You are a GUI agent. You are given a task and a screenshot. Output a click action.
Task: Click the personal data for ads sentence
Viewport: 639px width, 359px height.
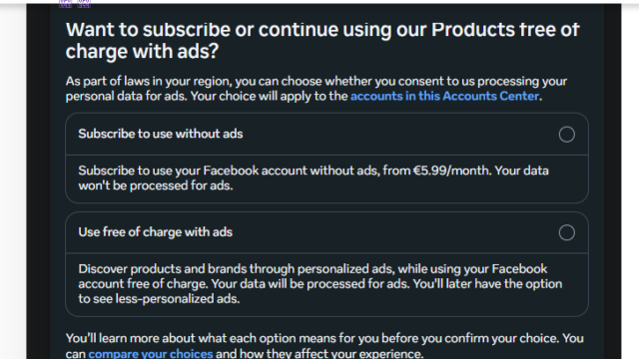[127, 96]
